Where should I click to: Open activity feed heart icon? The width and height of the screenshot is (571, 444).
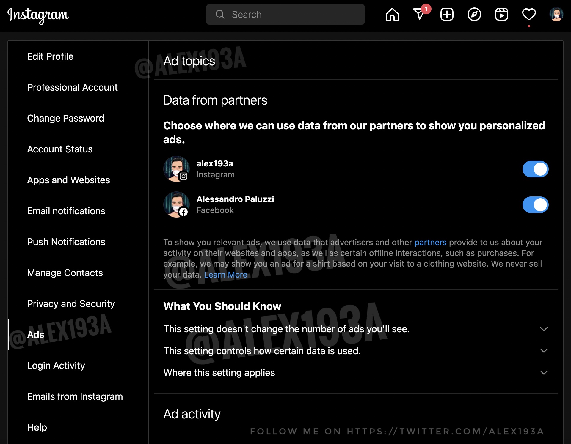coord(529,14)
